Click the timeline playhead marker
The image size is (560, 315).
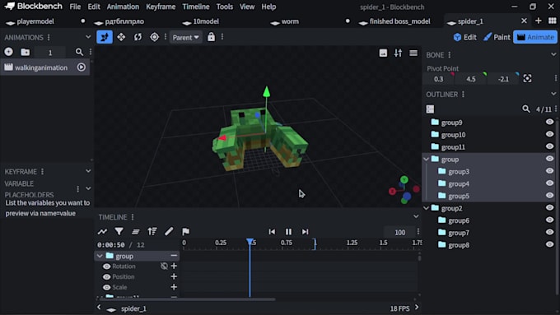point(250,242)
